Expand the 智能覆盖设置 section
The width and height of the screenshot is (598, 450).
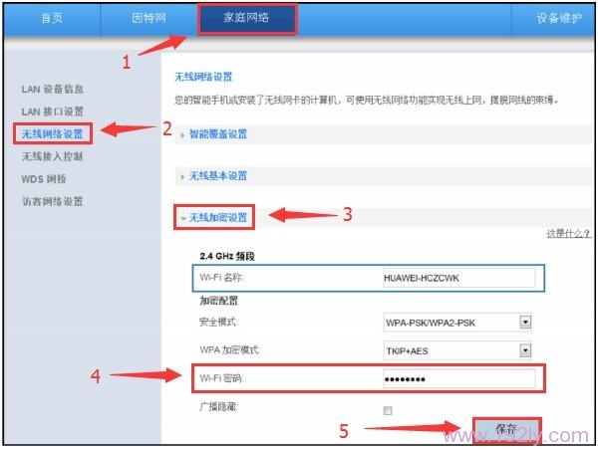(217, 134)
